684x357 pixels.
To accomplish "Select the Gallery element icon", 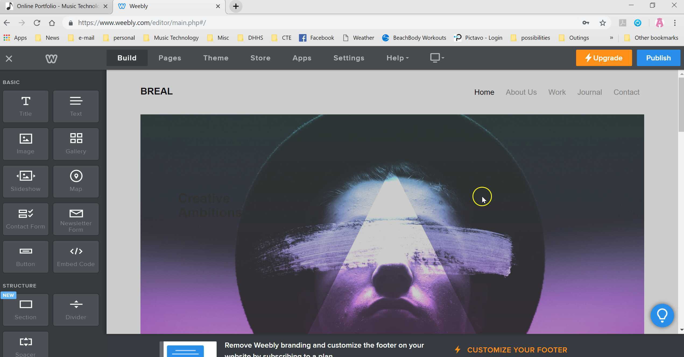I will tap(76, 144).
